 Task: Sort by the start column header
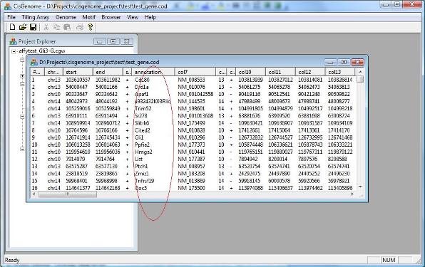(78, 72)
